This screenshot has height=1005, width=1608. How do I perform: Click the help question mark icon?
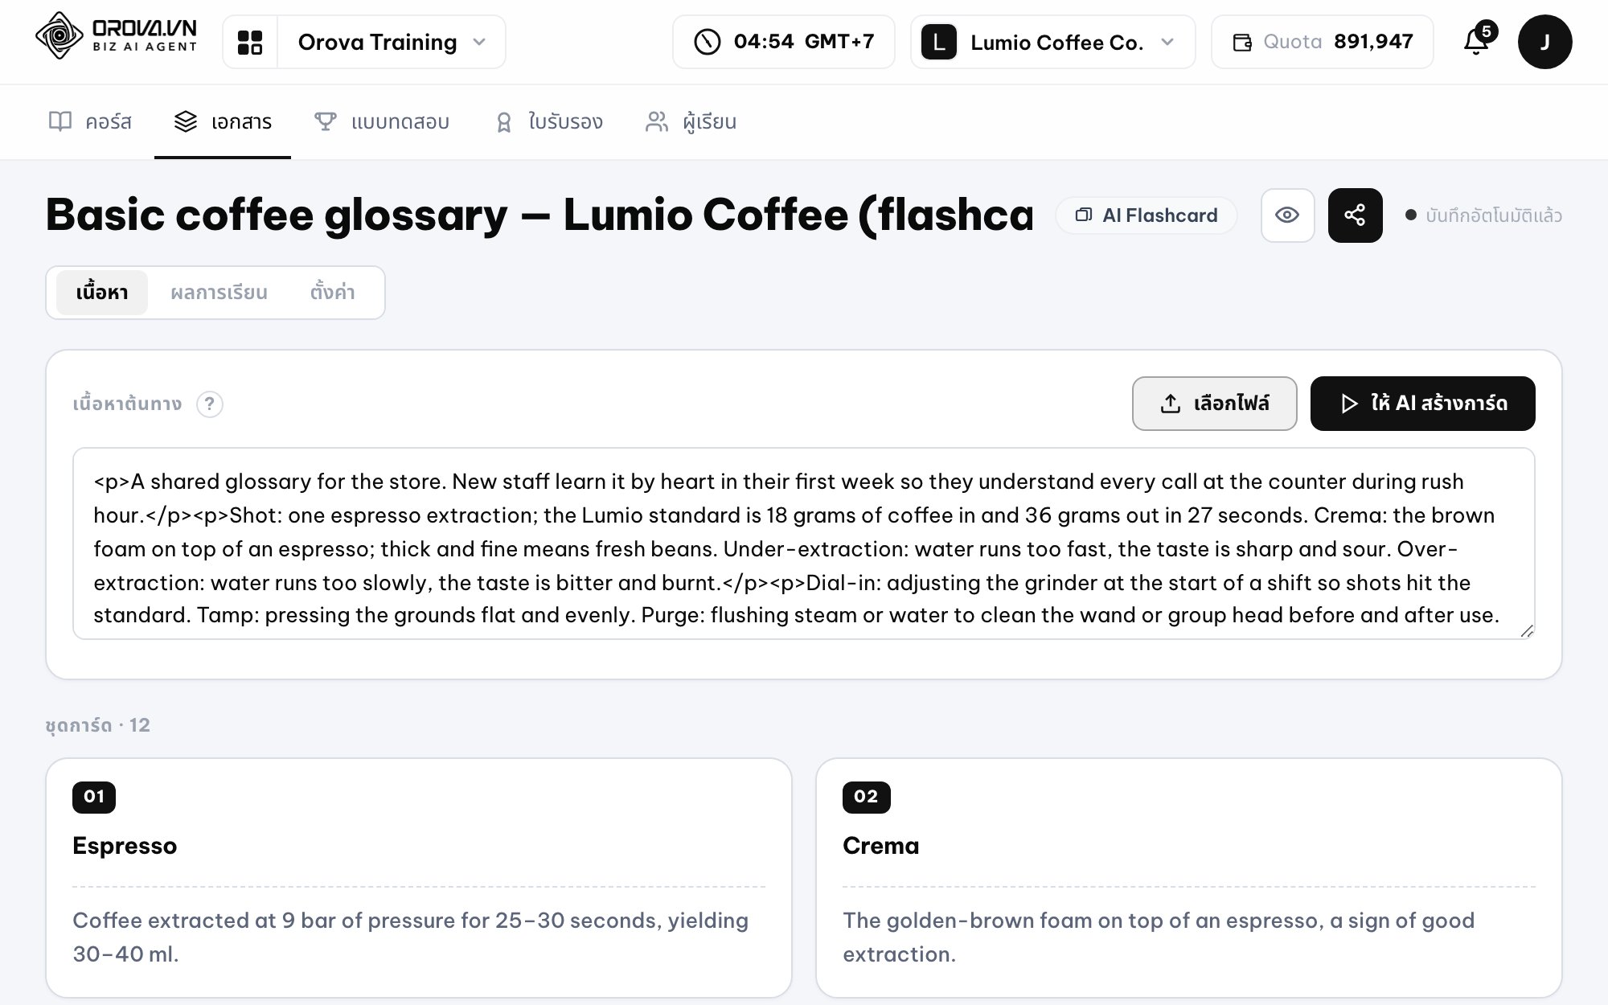point(210,404)
